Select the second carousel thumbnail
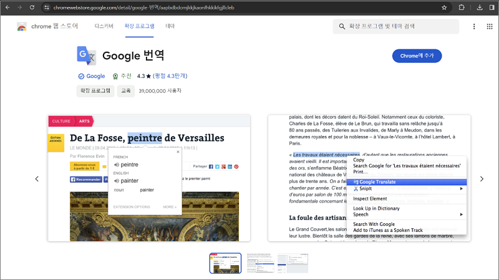 tap(260, 263)
